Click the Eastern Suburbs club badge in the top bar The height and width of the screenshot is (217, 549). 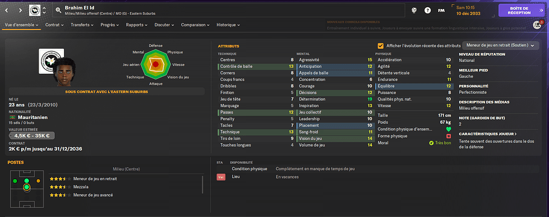pyautogui.click(x=34, y=10)
